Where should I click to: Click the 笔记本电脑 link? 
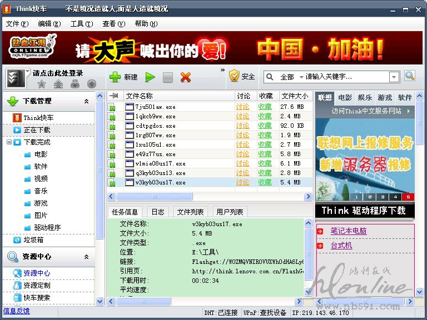click(348, 231)
